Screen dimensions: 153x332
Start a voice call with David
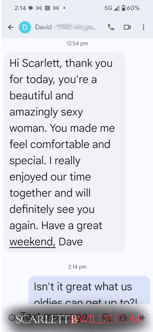point(111,27)
